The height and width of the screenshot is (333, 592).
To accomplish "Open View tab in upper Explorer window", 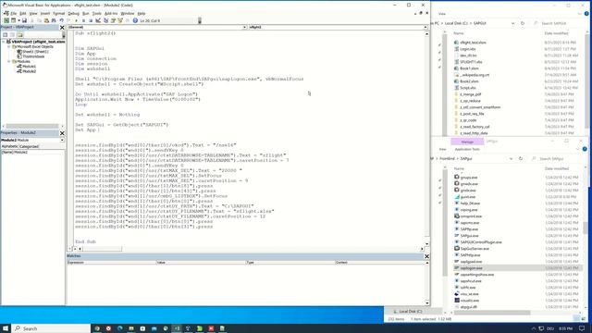I will [442, 14].
